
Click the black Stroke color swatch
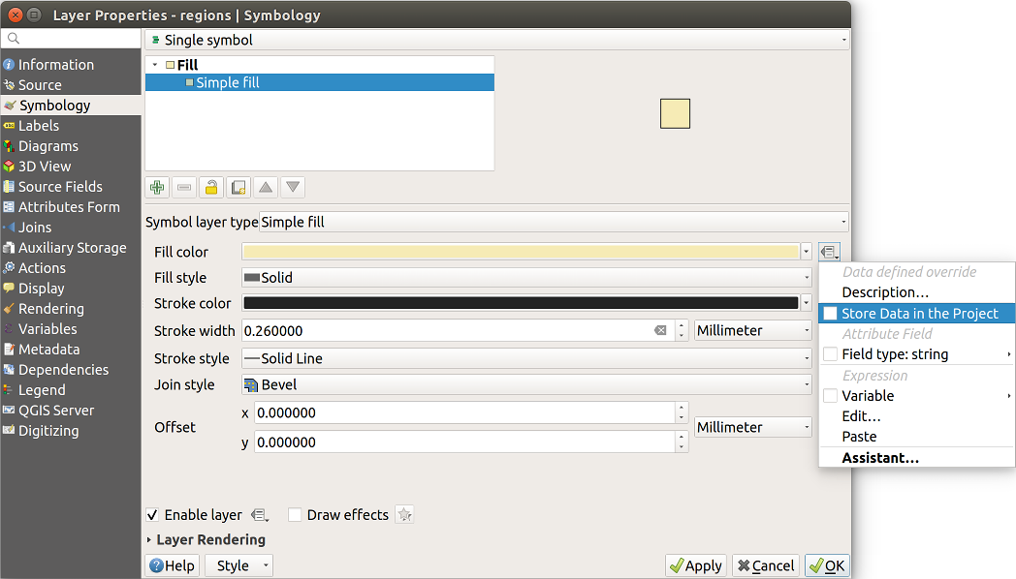point(521,303)
